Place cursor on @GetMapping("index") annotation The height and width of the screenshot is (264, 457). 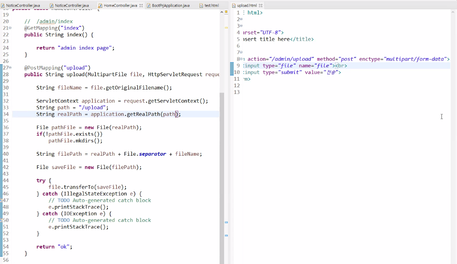click(54, 28)
